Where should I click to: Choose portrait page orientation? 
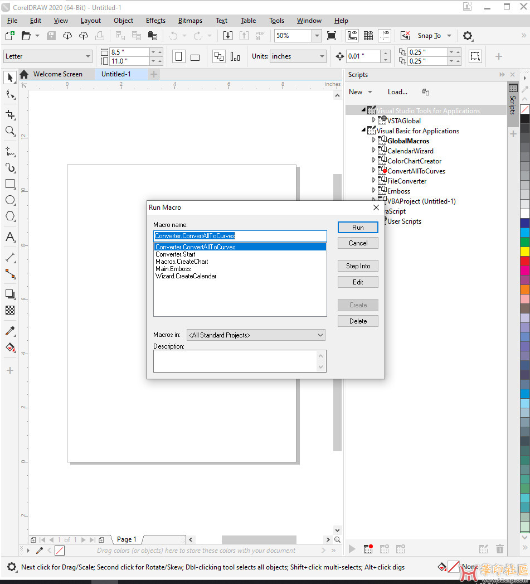pos(179,57)
